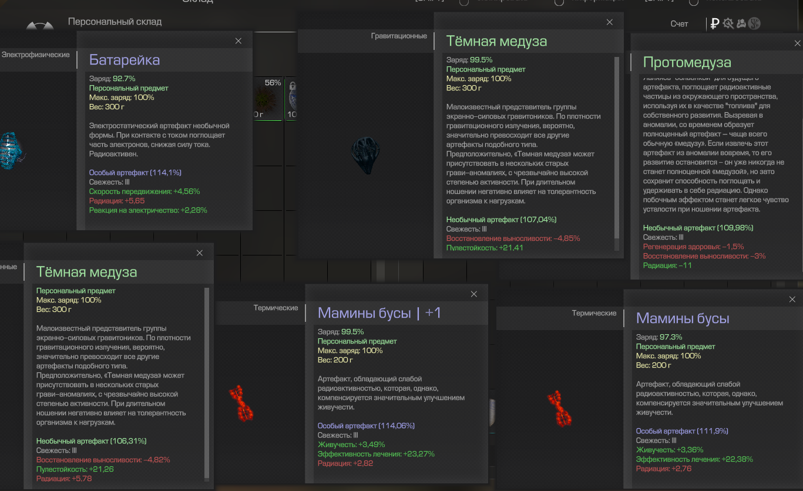Click the Термические label beside Мамины бусы | +1
The height and width of the screenshot is (491, 803).
[276, 308]
